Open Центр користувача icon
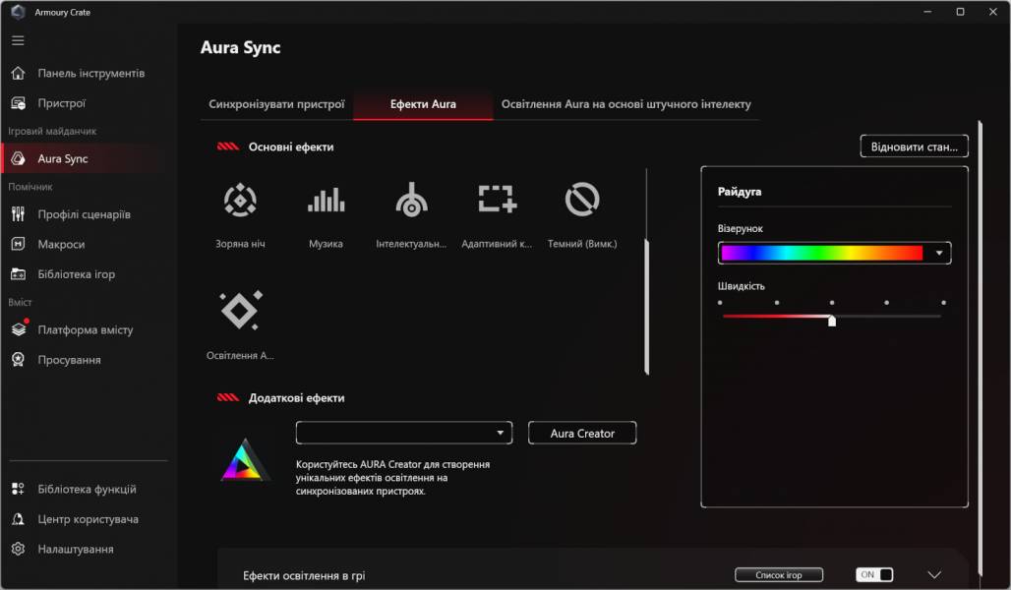The width and height of the screenshot is (1011, 590). pos(18,518)
